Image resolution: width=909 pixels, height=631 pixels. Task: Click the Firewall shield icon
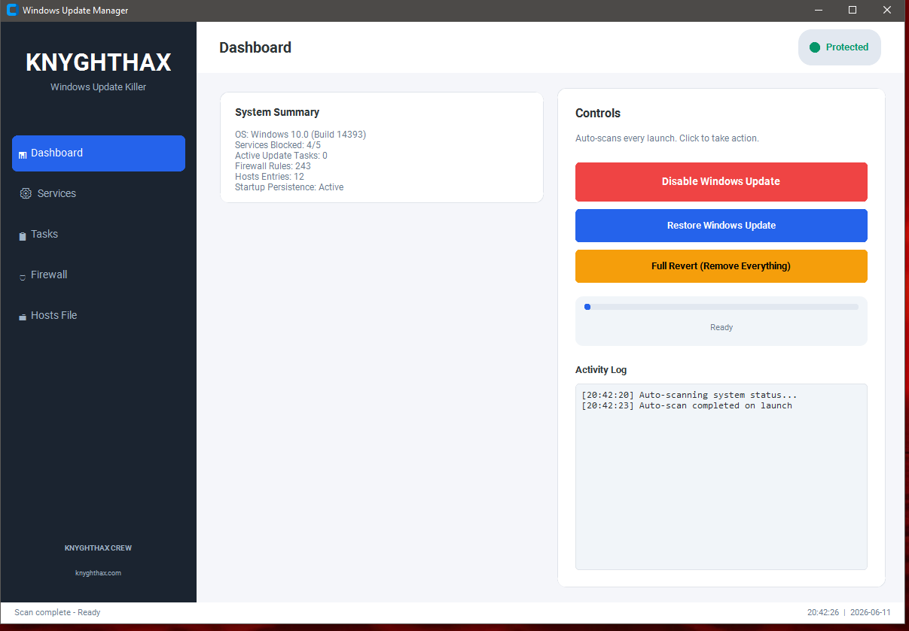pos(23,276)
